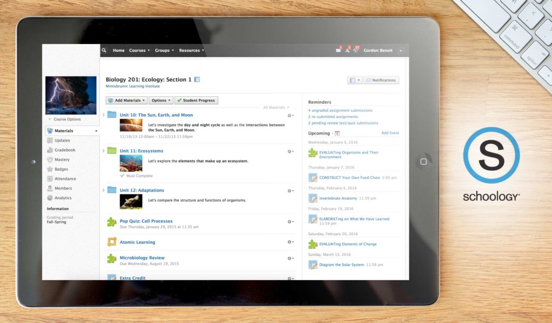Open the search magnifier in top navigation
Image resolution: width=552 pixels, height=323 pixels.
pyautogui.click(x=104, y=50)
